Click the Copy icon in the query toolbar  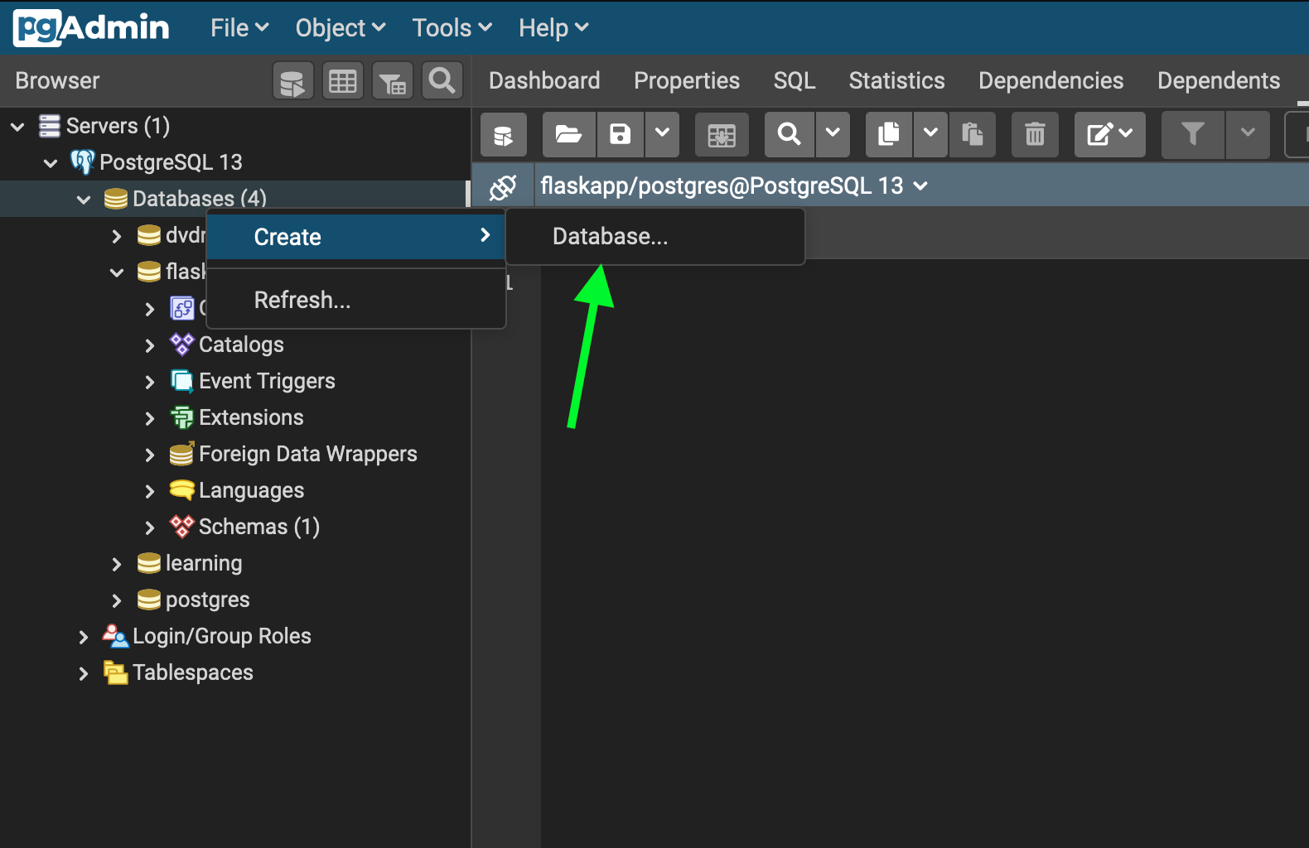pos(889,134)
